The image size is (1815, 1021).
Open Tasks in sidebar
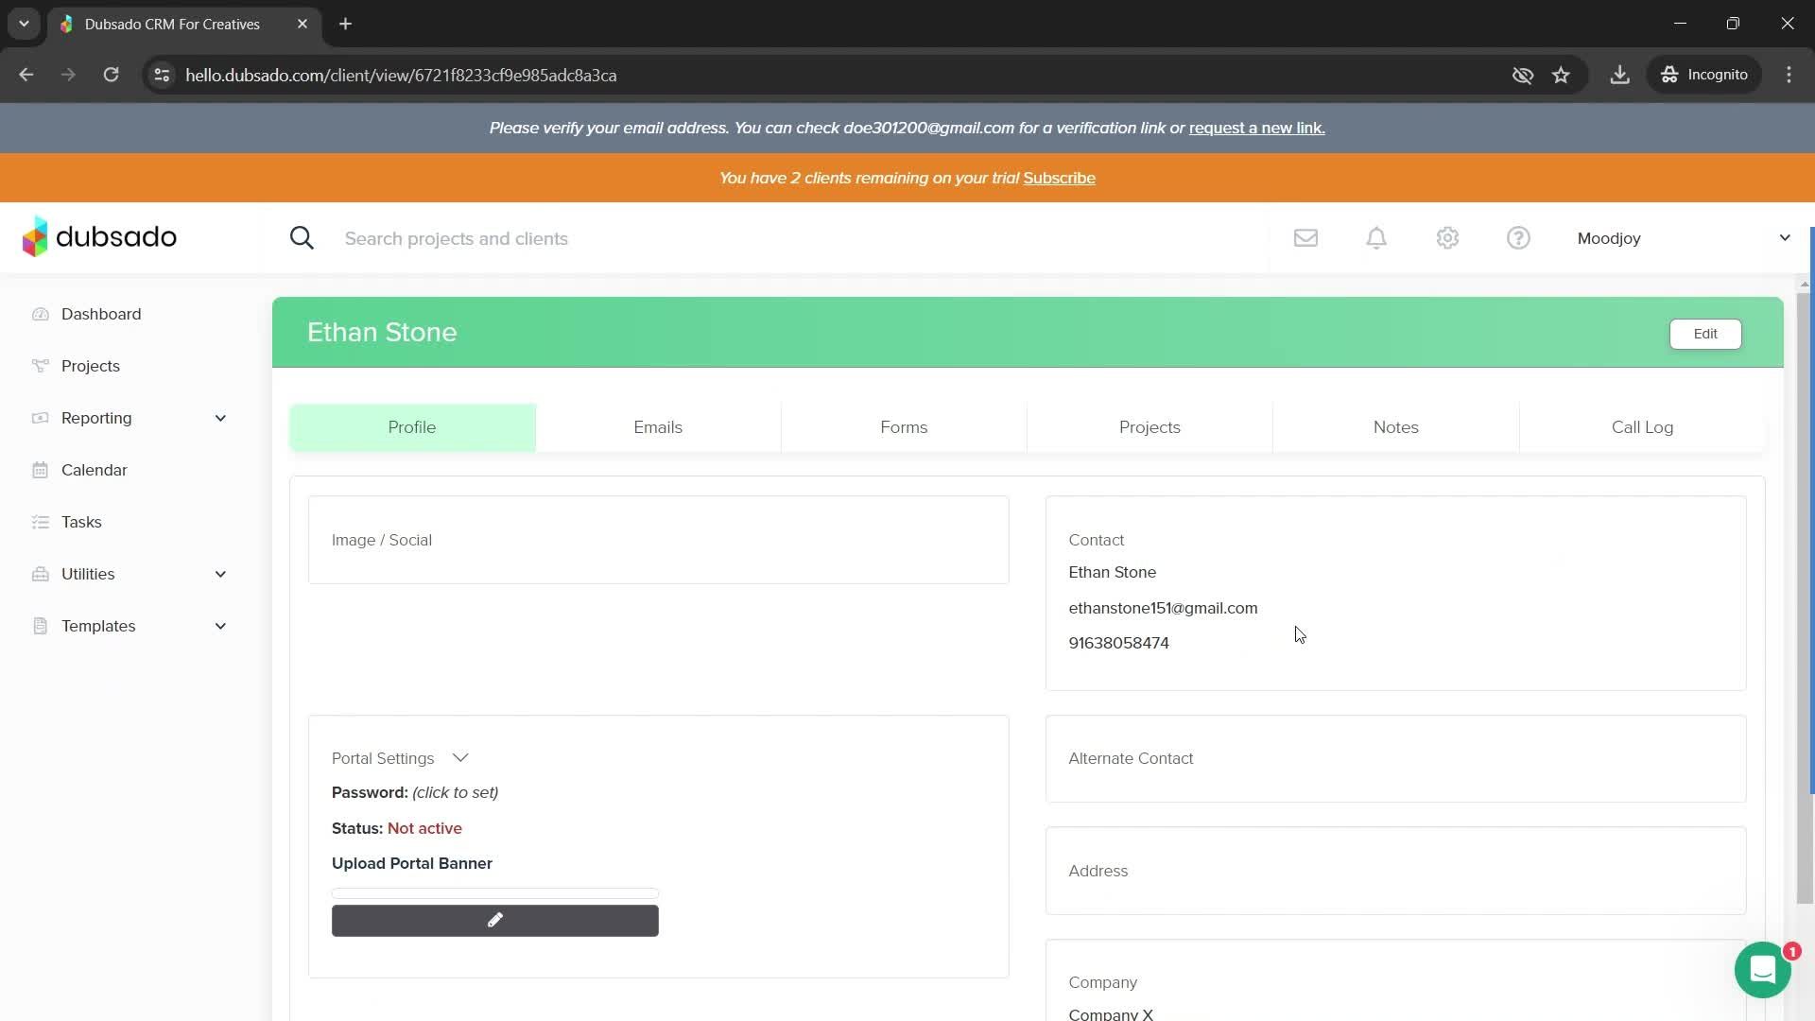81,522
